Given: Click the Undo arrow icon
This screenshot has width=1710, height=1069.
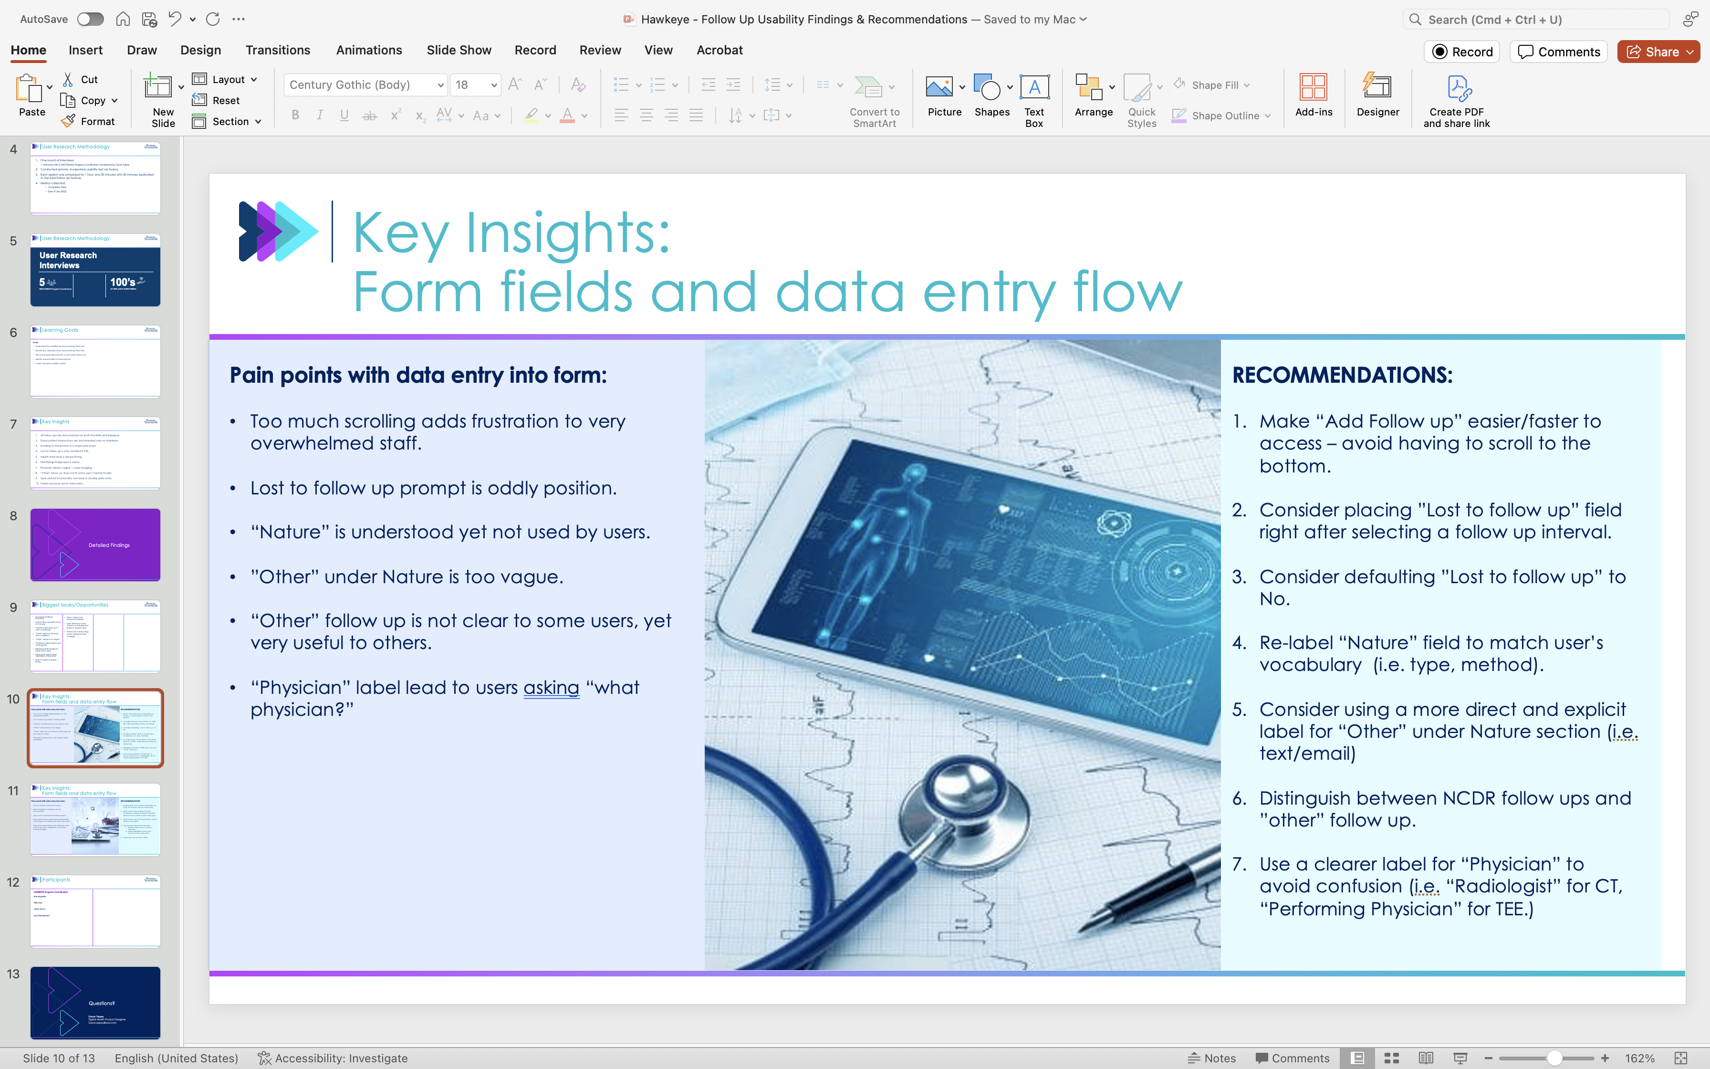Looking at the screenshot, I should tap(175, 19).
